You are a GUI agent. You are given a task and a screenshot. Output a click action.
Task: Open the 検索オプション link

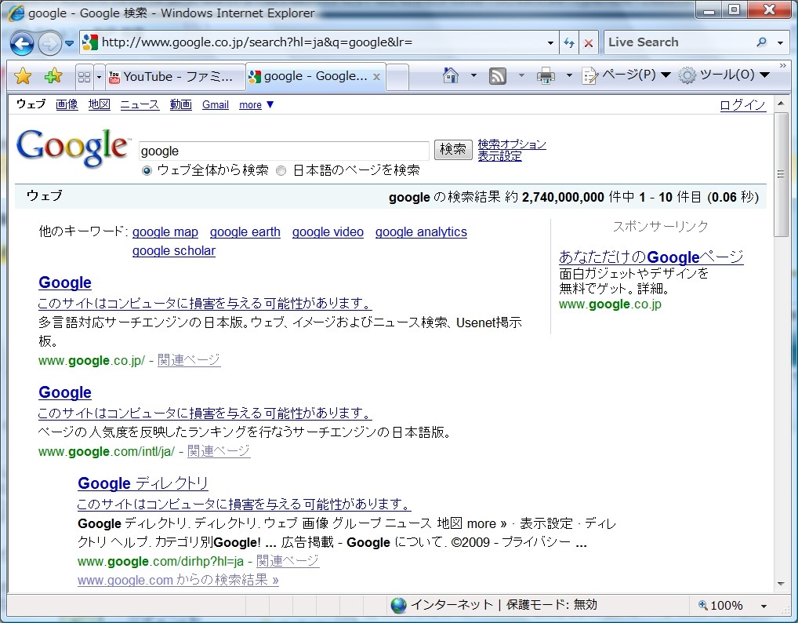(511, 144)
